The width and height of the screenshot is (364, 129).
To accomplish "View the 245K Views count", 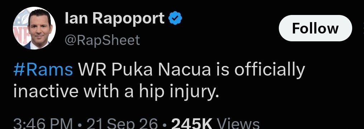I will (x=215, y=124).
